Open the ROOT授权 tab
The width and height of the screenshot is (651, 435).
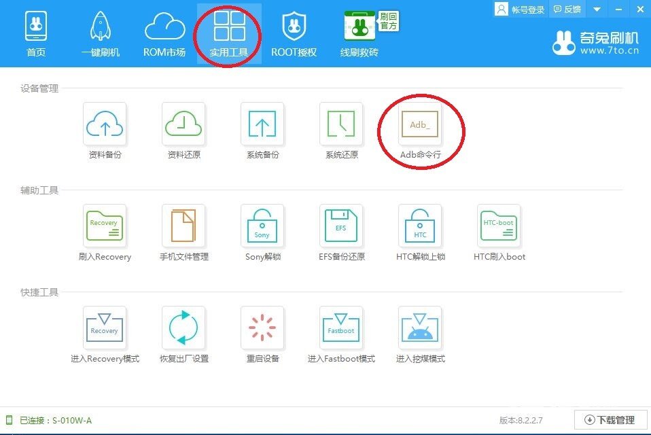coord(294,34)
